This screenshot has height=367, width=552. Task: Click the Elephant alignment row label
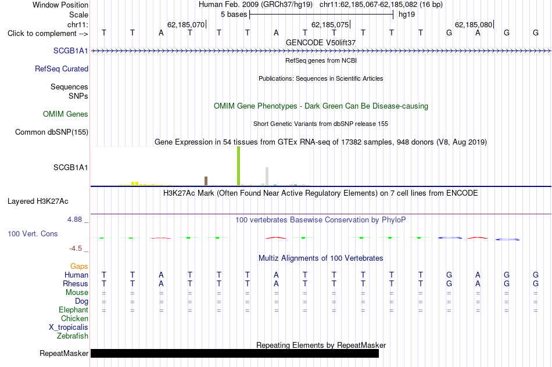(73, 310)
